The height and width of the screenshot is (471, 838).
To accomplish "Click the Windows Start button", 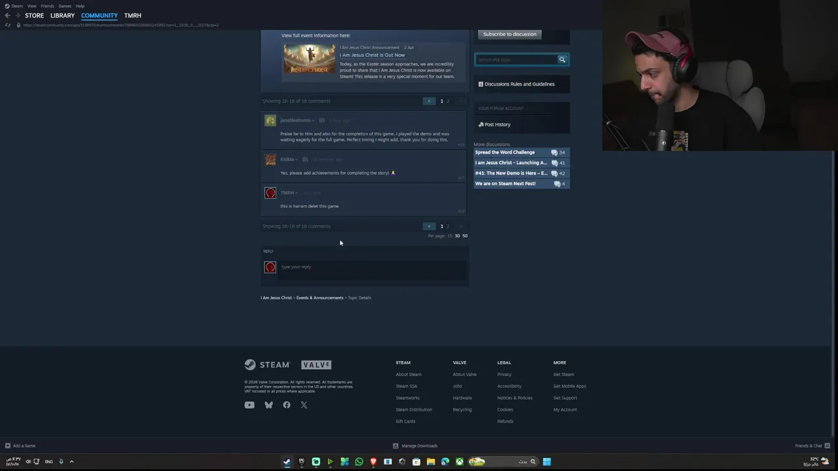I will (547, 462).
